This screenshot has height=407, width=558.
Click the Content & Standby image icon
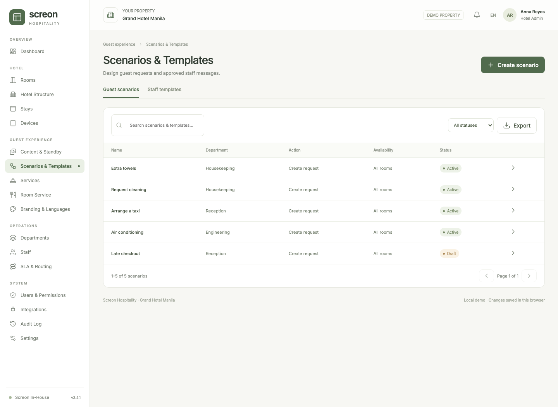[x=13, y=152]
